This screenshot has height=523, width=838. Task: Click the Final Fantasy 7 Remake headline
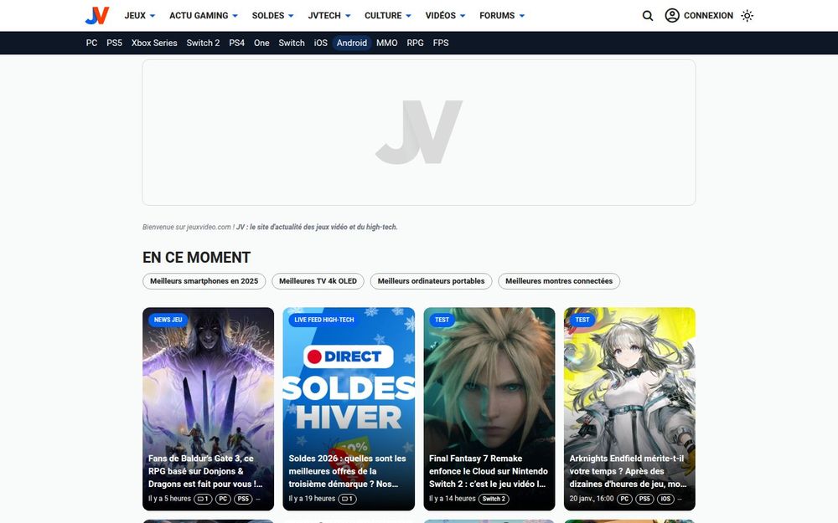489,471
